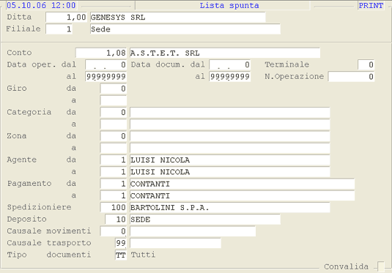The image size is (392, 273).
Task: Click the Agente da code field
Action: coord(114,160)
